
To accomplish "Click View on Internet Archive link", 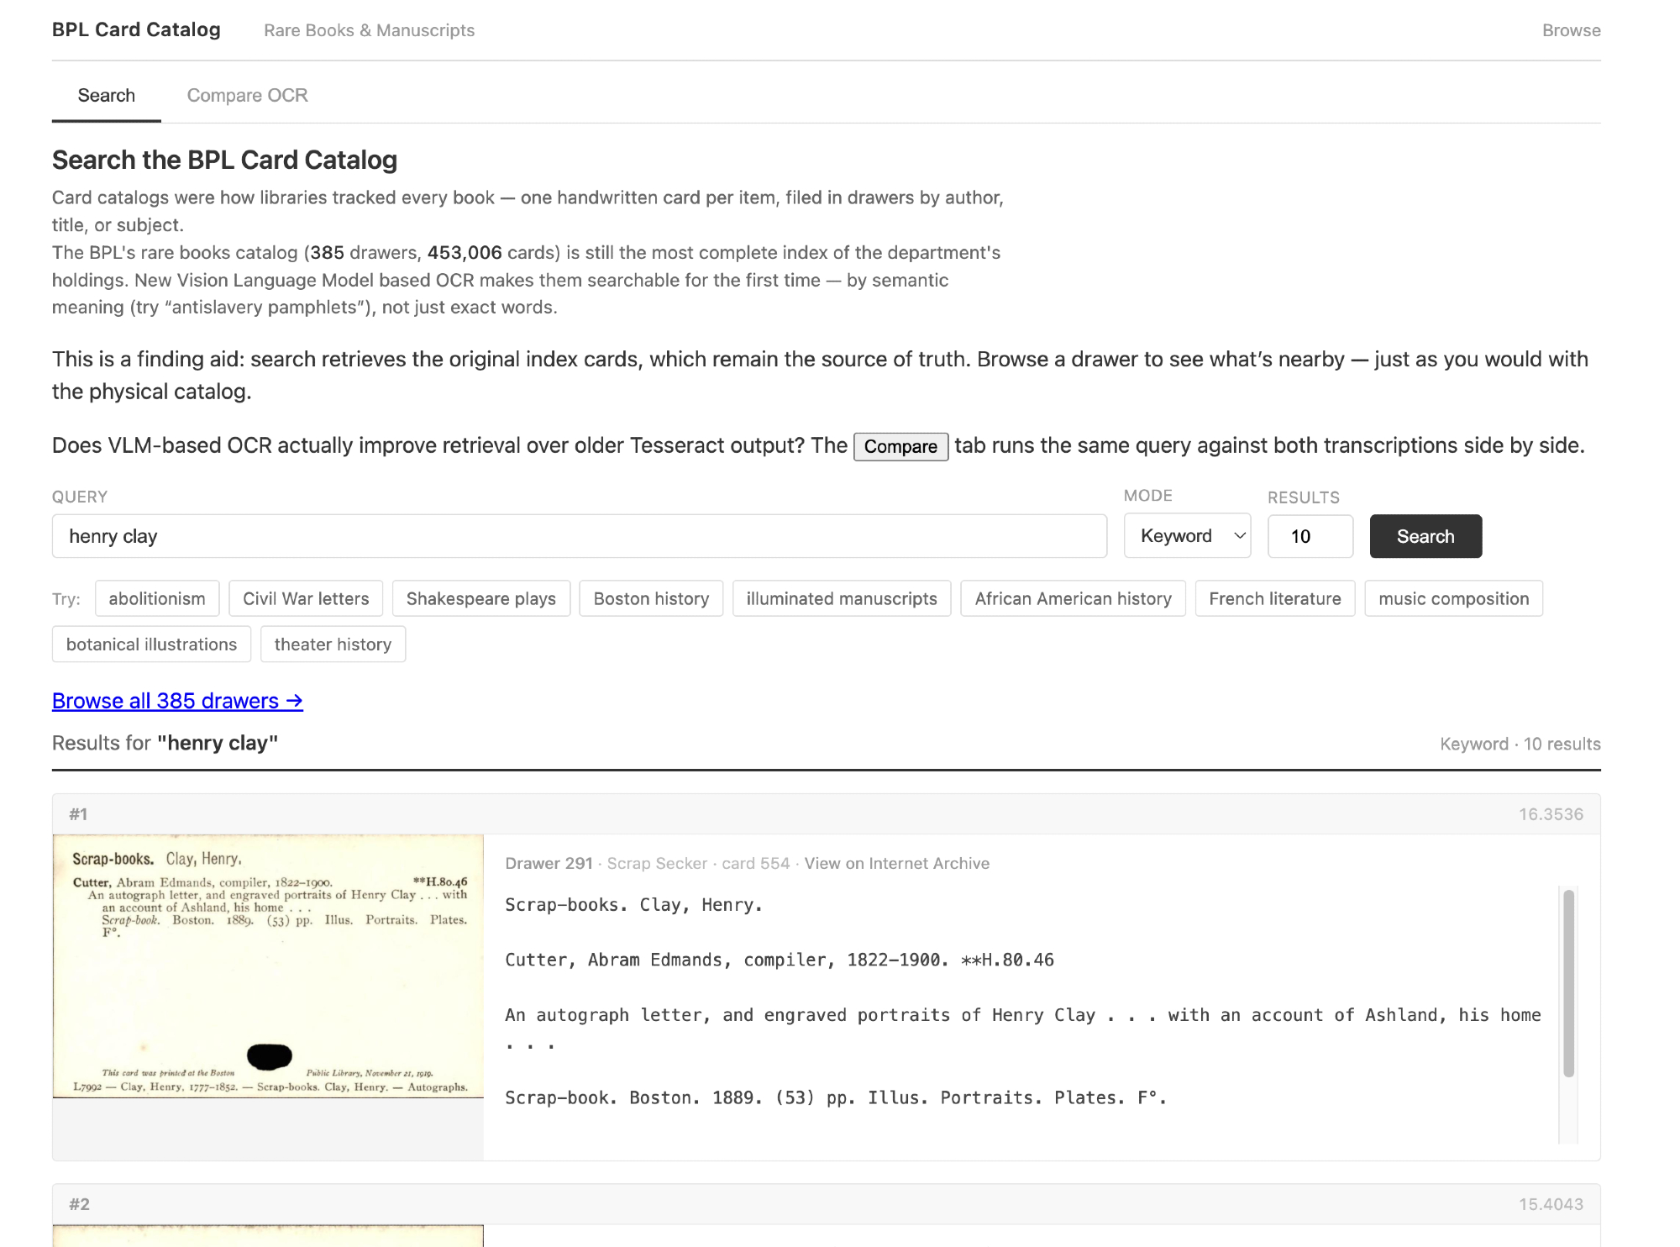I will (896, 863).
